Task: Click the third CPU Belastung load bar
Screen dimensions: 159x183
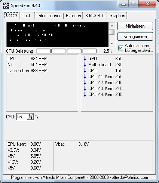Action: pos(74,51)
